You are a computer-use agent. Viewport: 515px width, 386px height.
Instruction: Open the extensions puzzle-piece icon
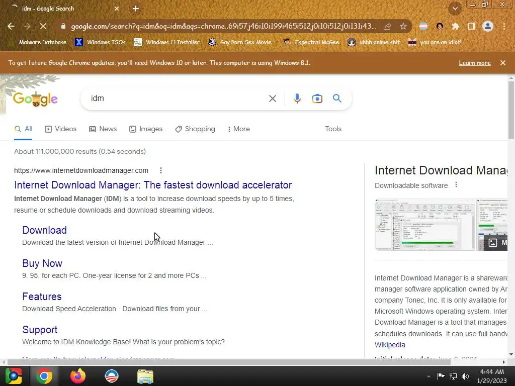(455, 26)
